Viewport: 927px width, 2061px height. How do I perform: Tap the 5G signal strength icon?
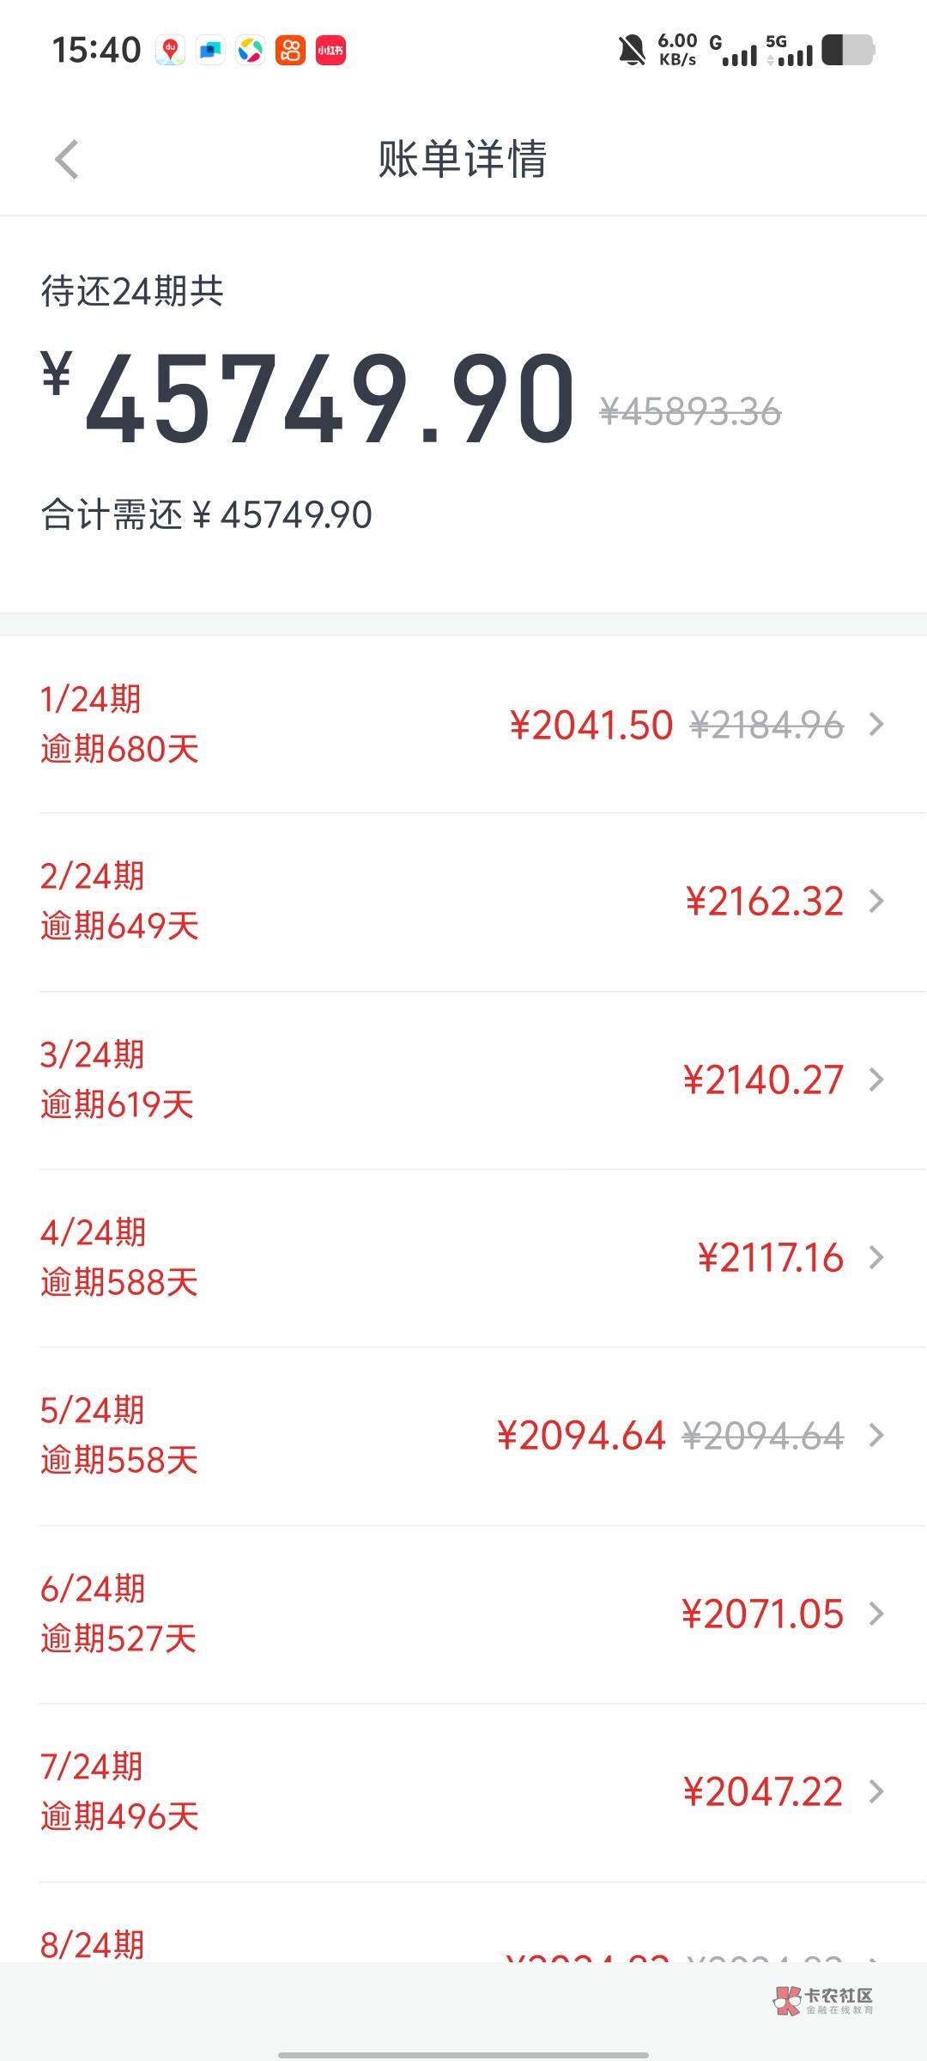click(x=789, y=51)
